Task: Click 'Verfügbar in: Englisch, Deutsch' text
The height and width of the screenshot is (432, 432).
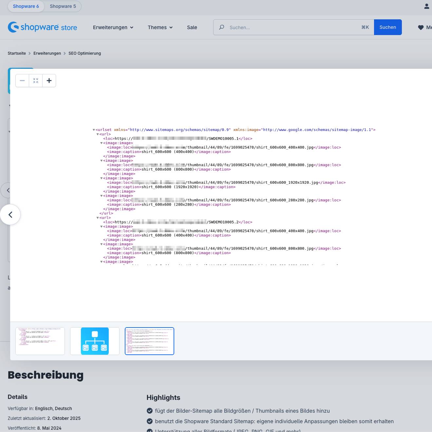Action: coord(40,408)
